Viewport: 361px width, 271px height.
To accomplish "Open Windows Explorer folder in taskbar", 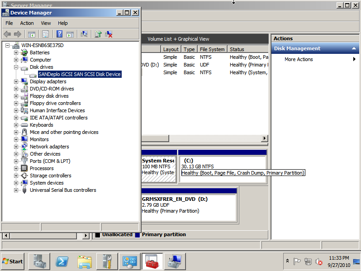I will (x=85, y=261).
